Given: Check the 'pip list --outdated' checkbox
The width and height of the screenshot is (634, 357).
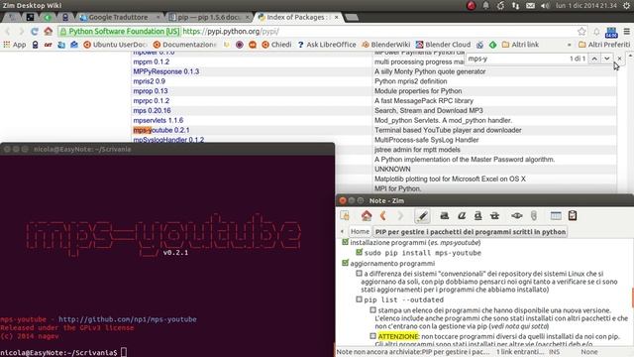Looking at the screenshot, I should (x=359, y=299).
